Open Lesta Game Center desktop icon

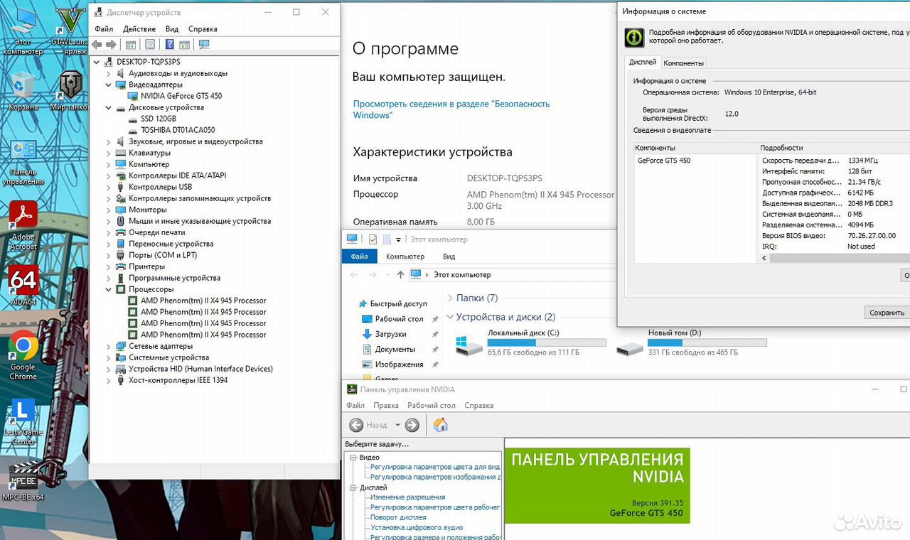click(23, 421)
